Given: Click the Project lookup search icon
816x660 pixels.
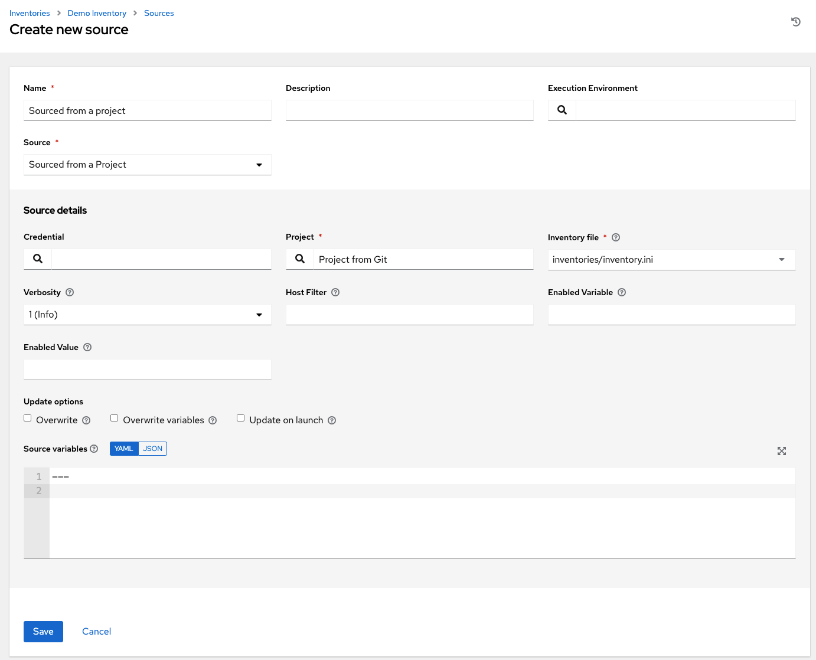Looking at the screenshot, I should click(300, 259).
